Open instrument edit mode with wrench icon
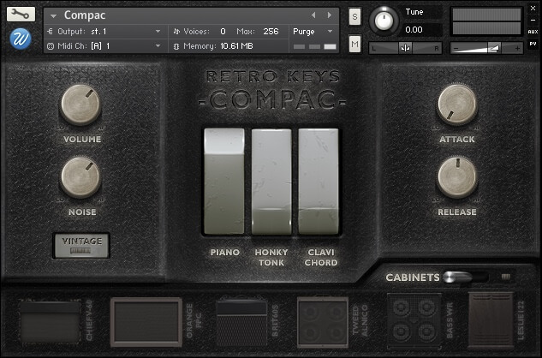Viewport: 542px width, 358px height. click(x=21, y=14)
